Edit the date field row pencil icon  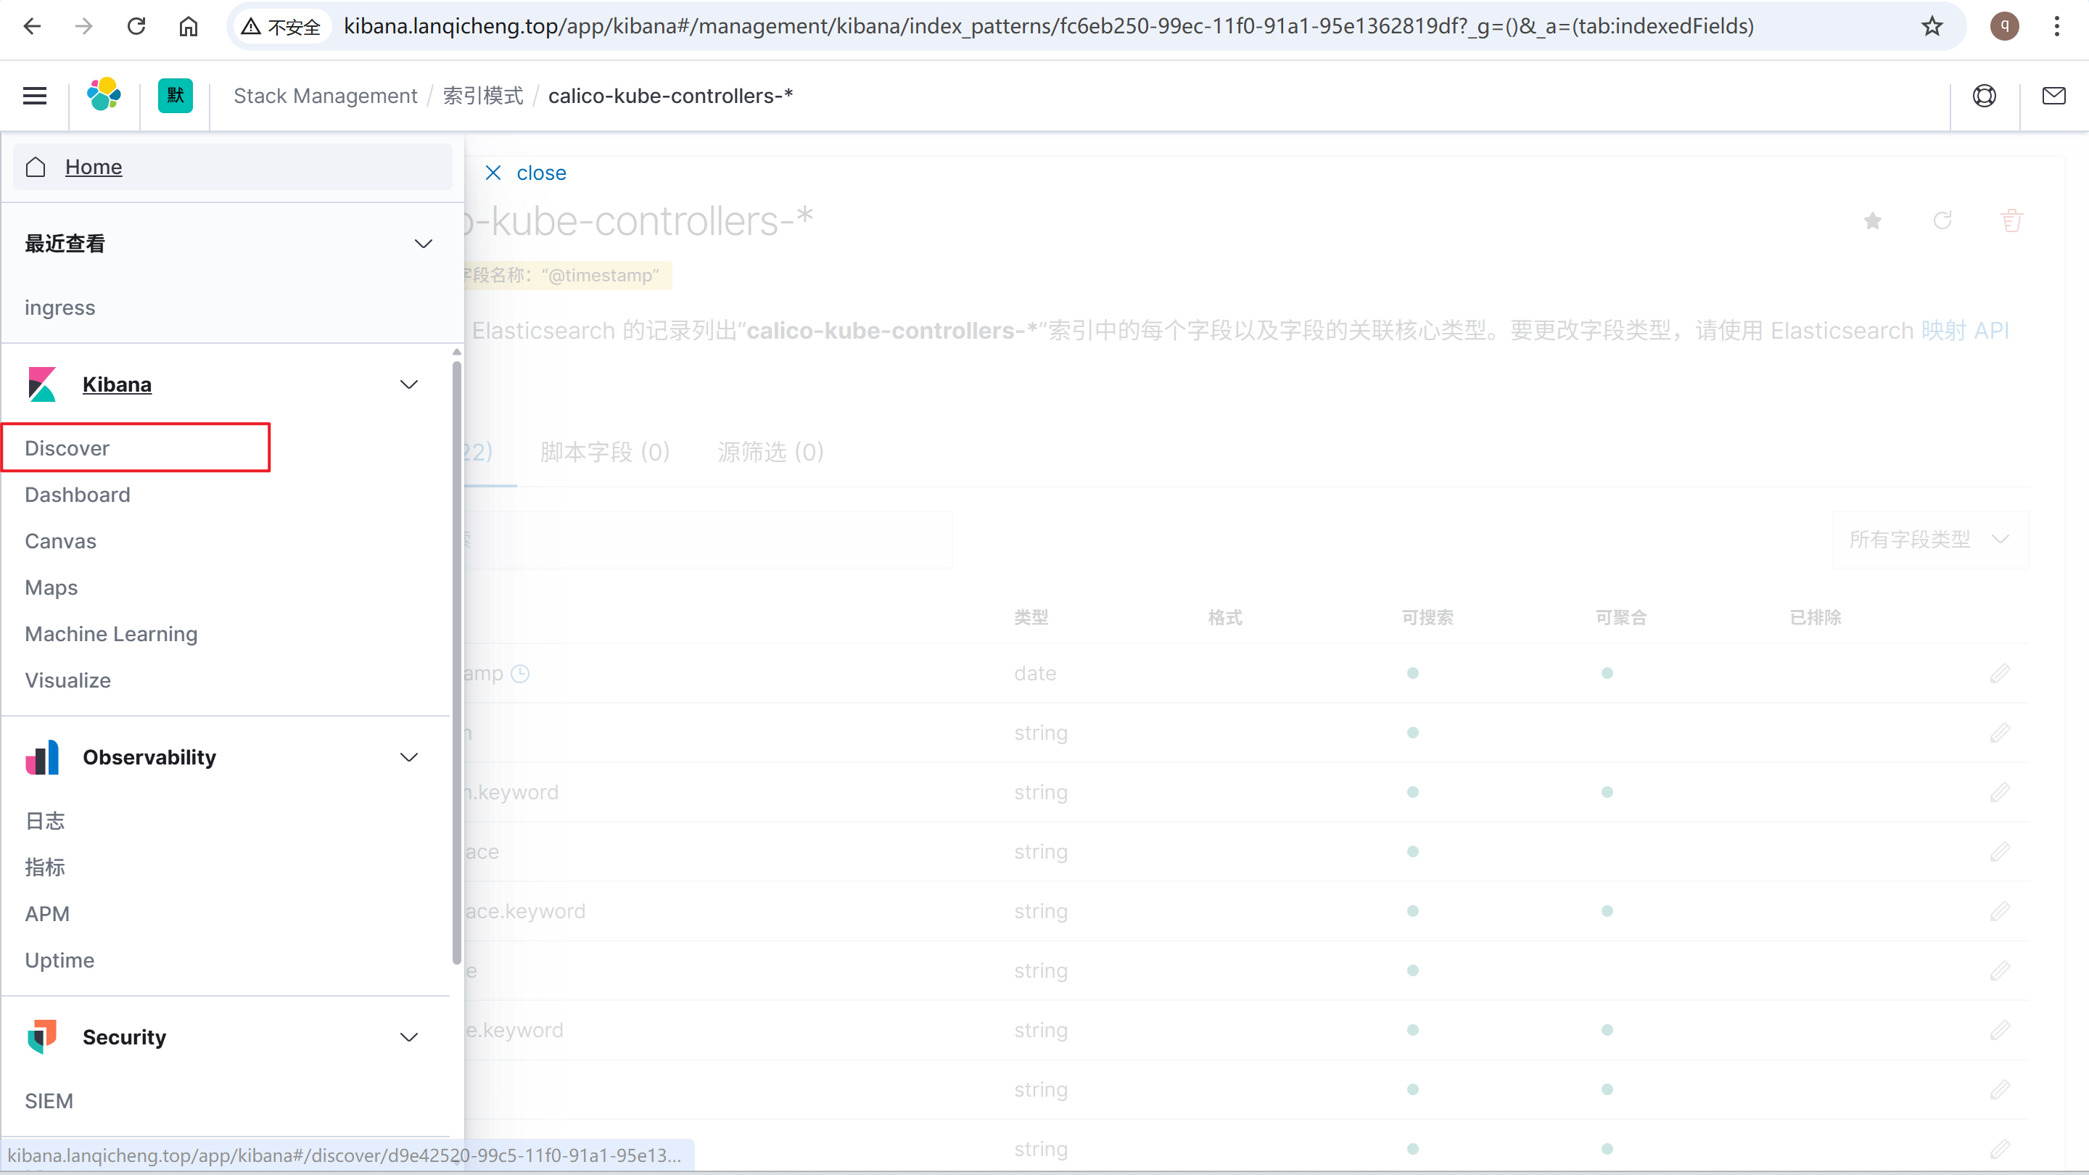(x=2000, y=673)
